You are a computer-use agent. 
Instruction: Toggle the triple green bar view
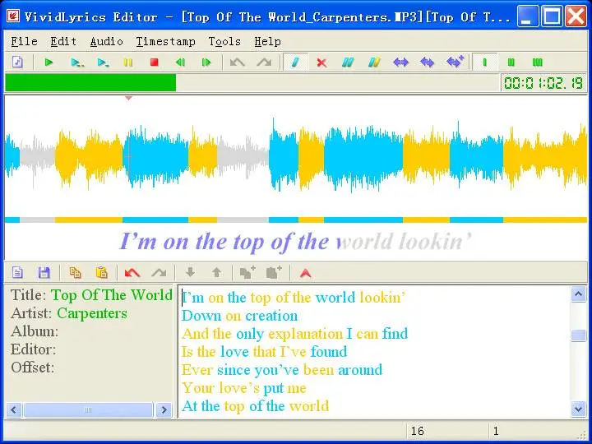(537, 62)
